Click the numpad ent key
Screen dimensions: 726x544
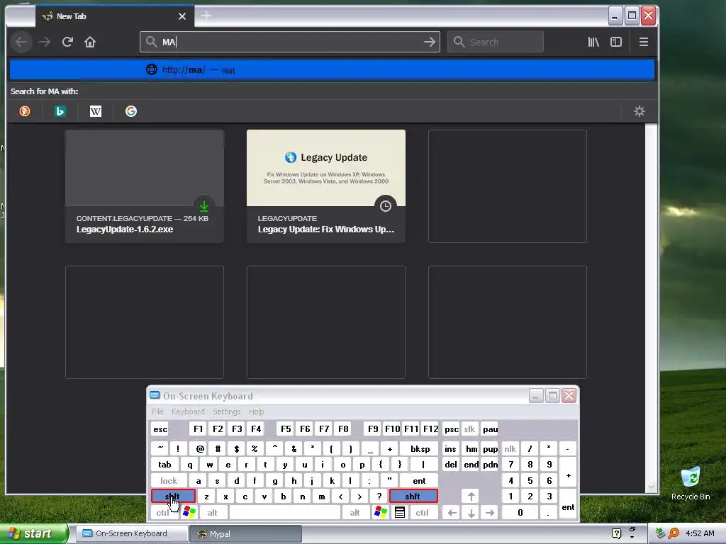(x=568, y=504)
